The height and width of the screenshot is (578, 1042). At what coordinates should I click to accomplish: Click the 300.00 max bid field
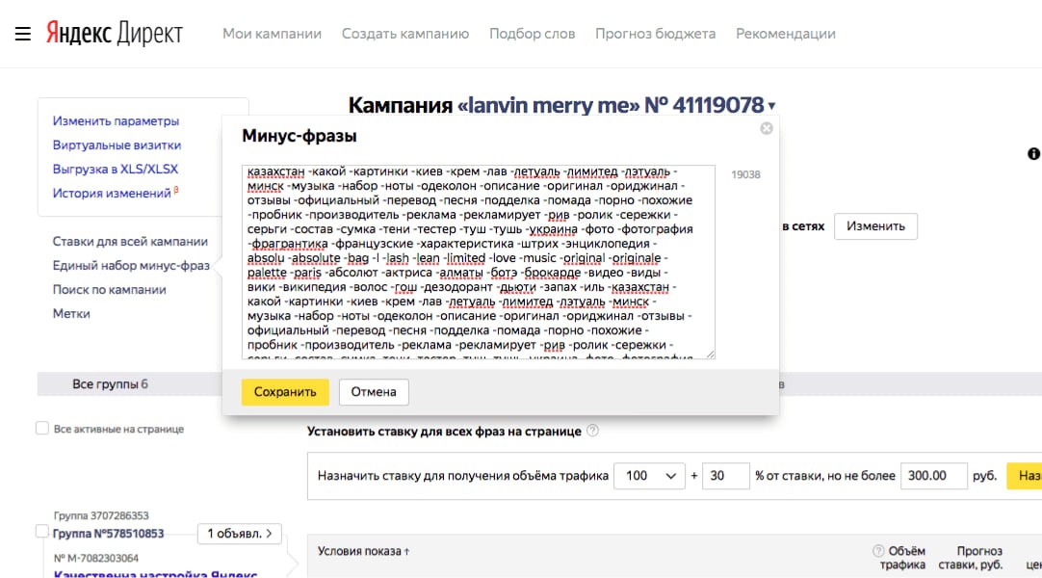tap(934, 476)
